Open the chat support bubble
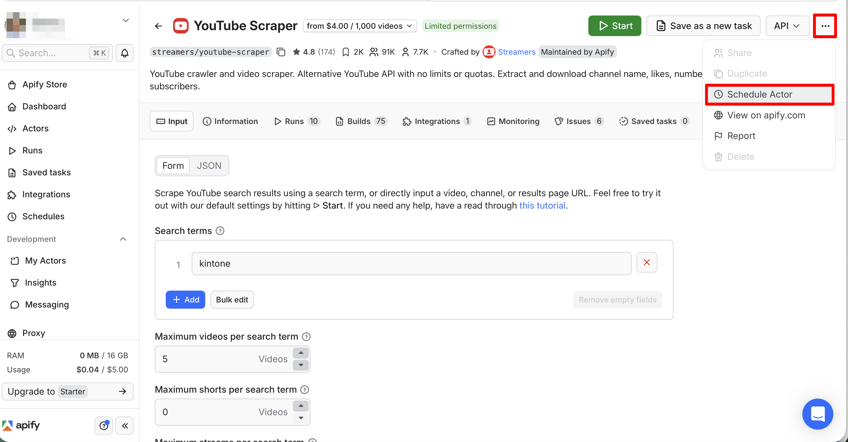The width and height of the screenshot is (848, 442). tap(817, 414)
